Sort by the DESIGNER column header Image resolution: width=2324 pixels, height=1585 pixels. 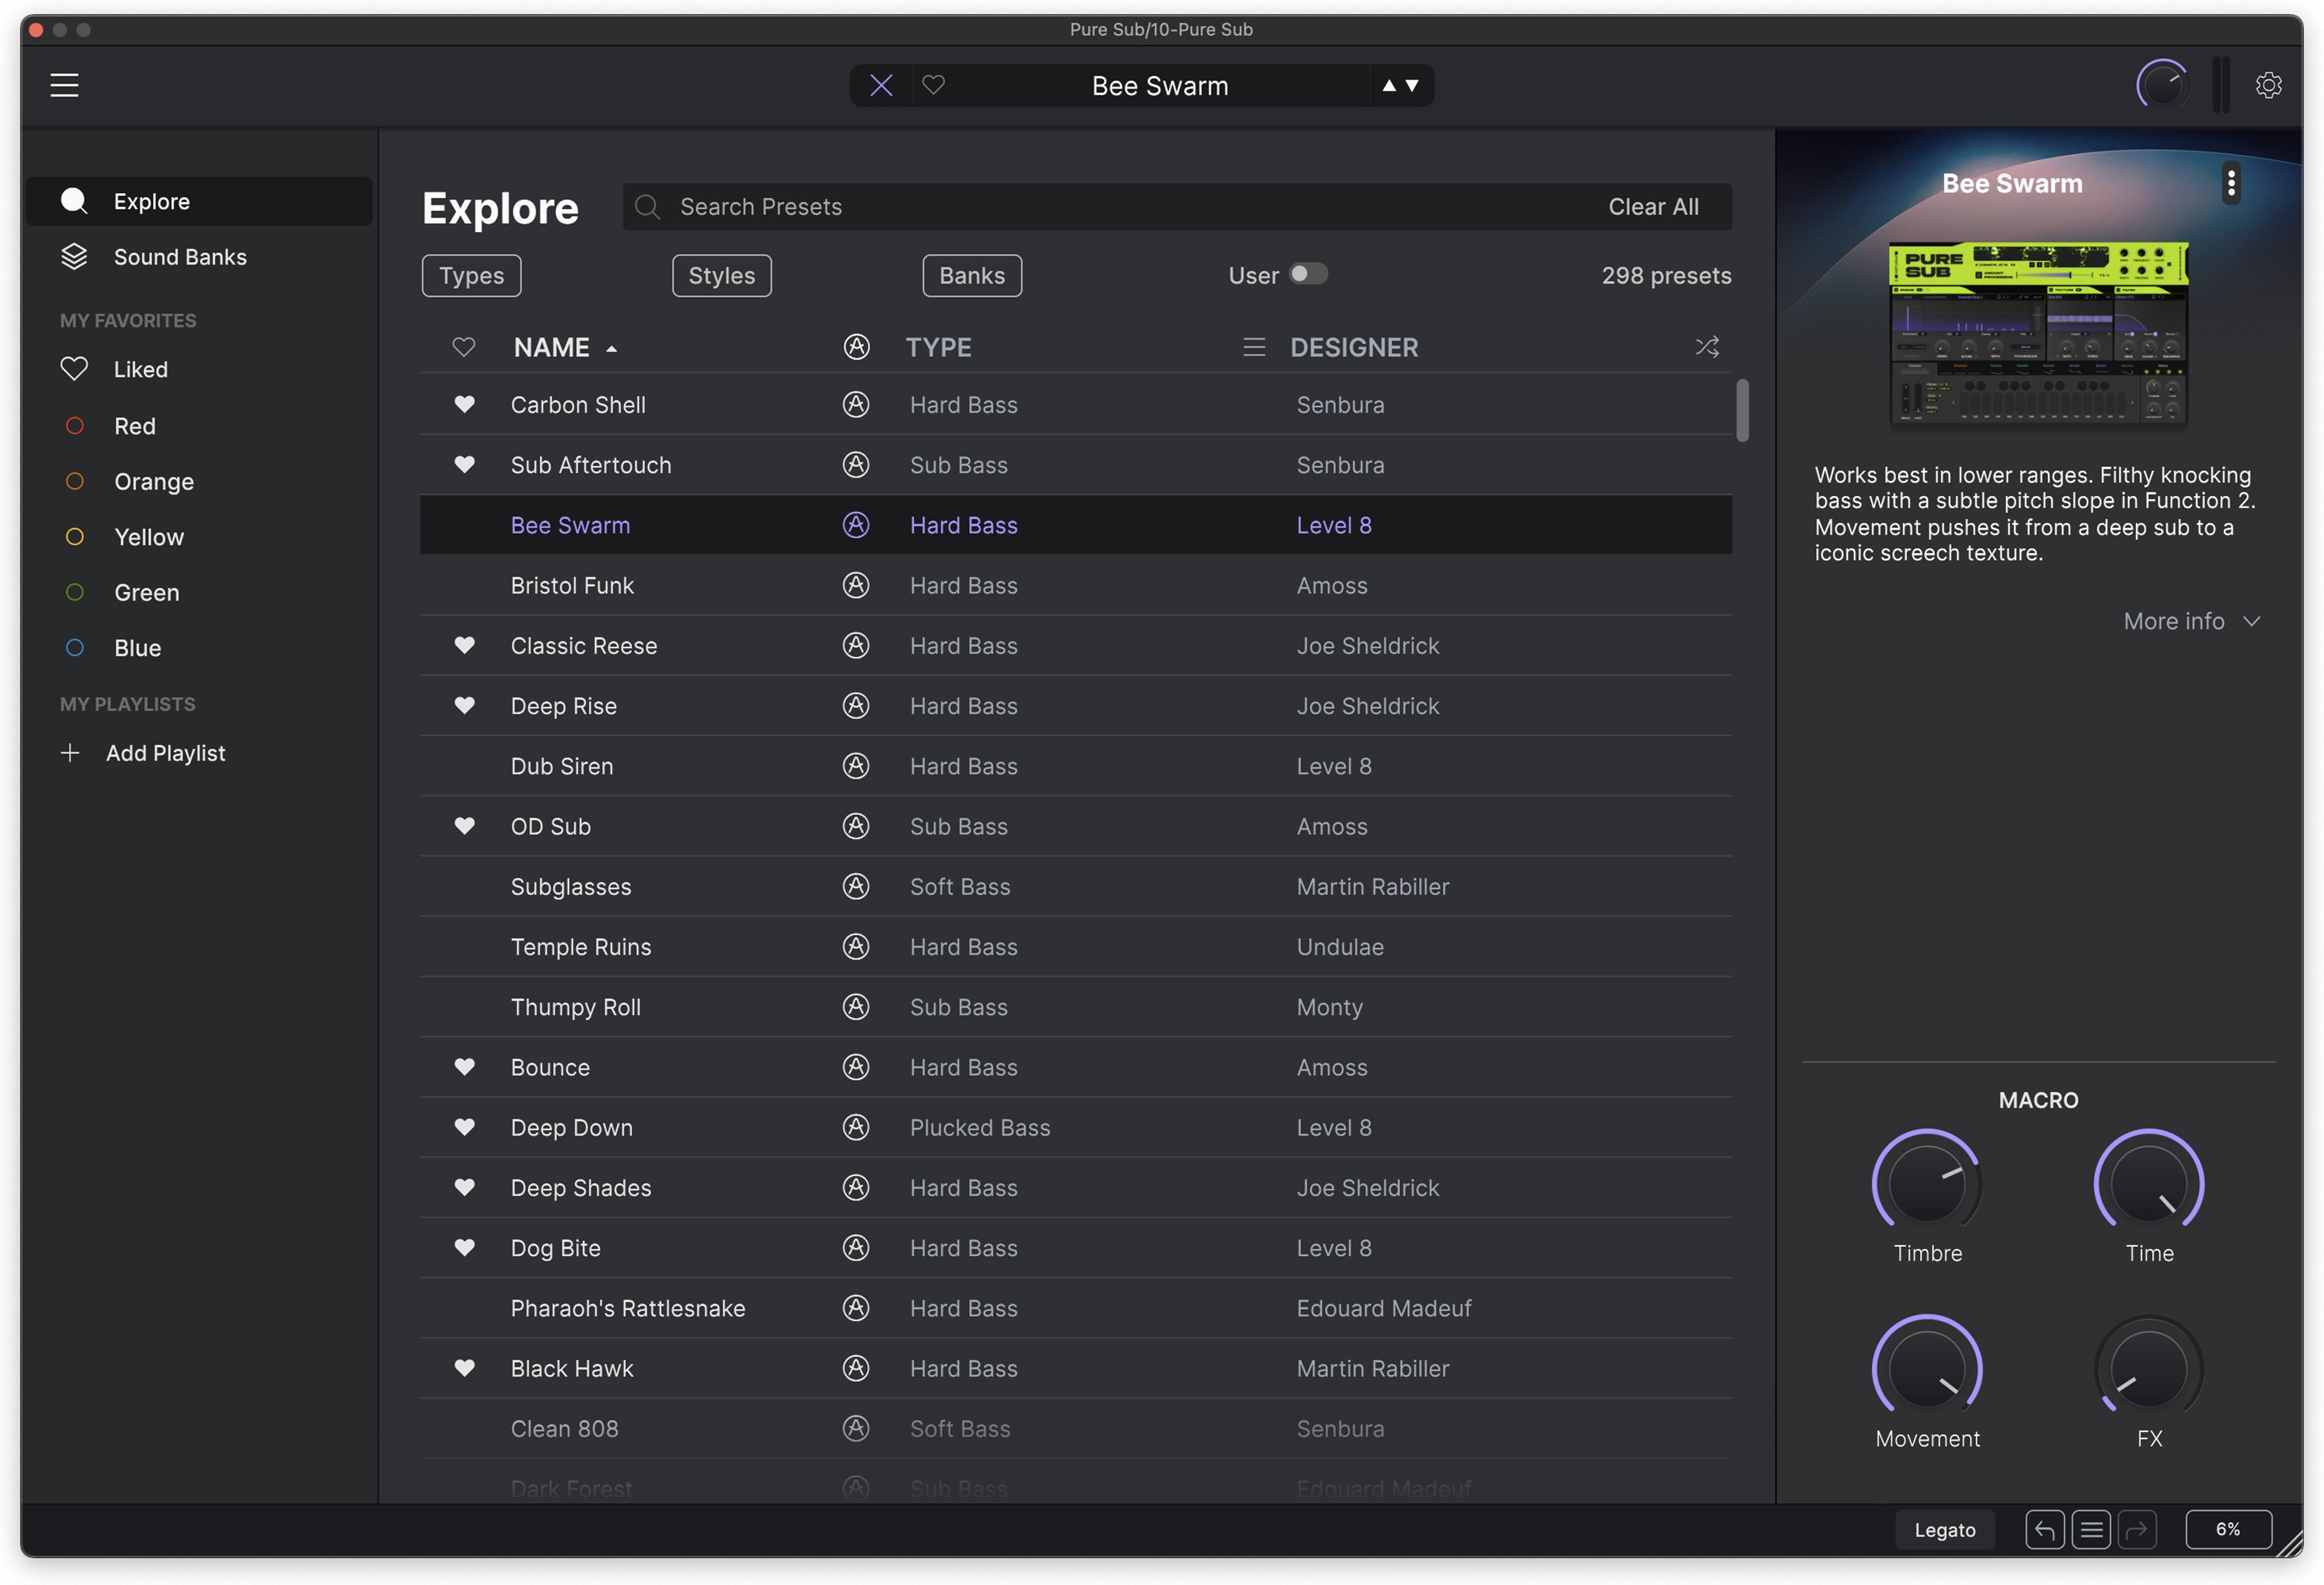pyautogui.click(x=1354, y=347)
